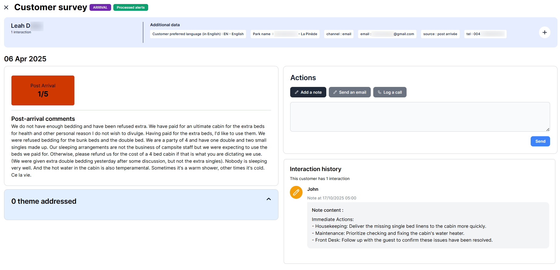Click the resize handle of the note textarea
This screenshot has width=560, height=270.
[548, 129]
